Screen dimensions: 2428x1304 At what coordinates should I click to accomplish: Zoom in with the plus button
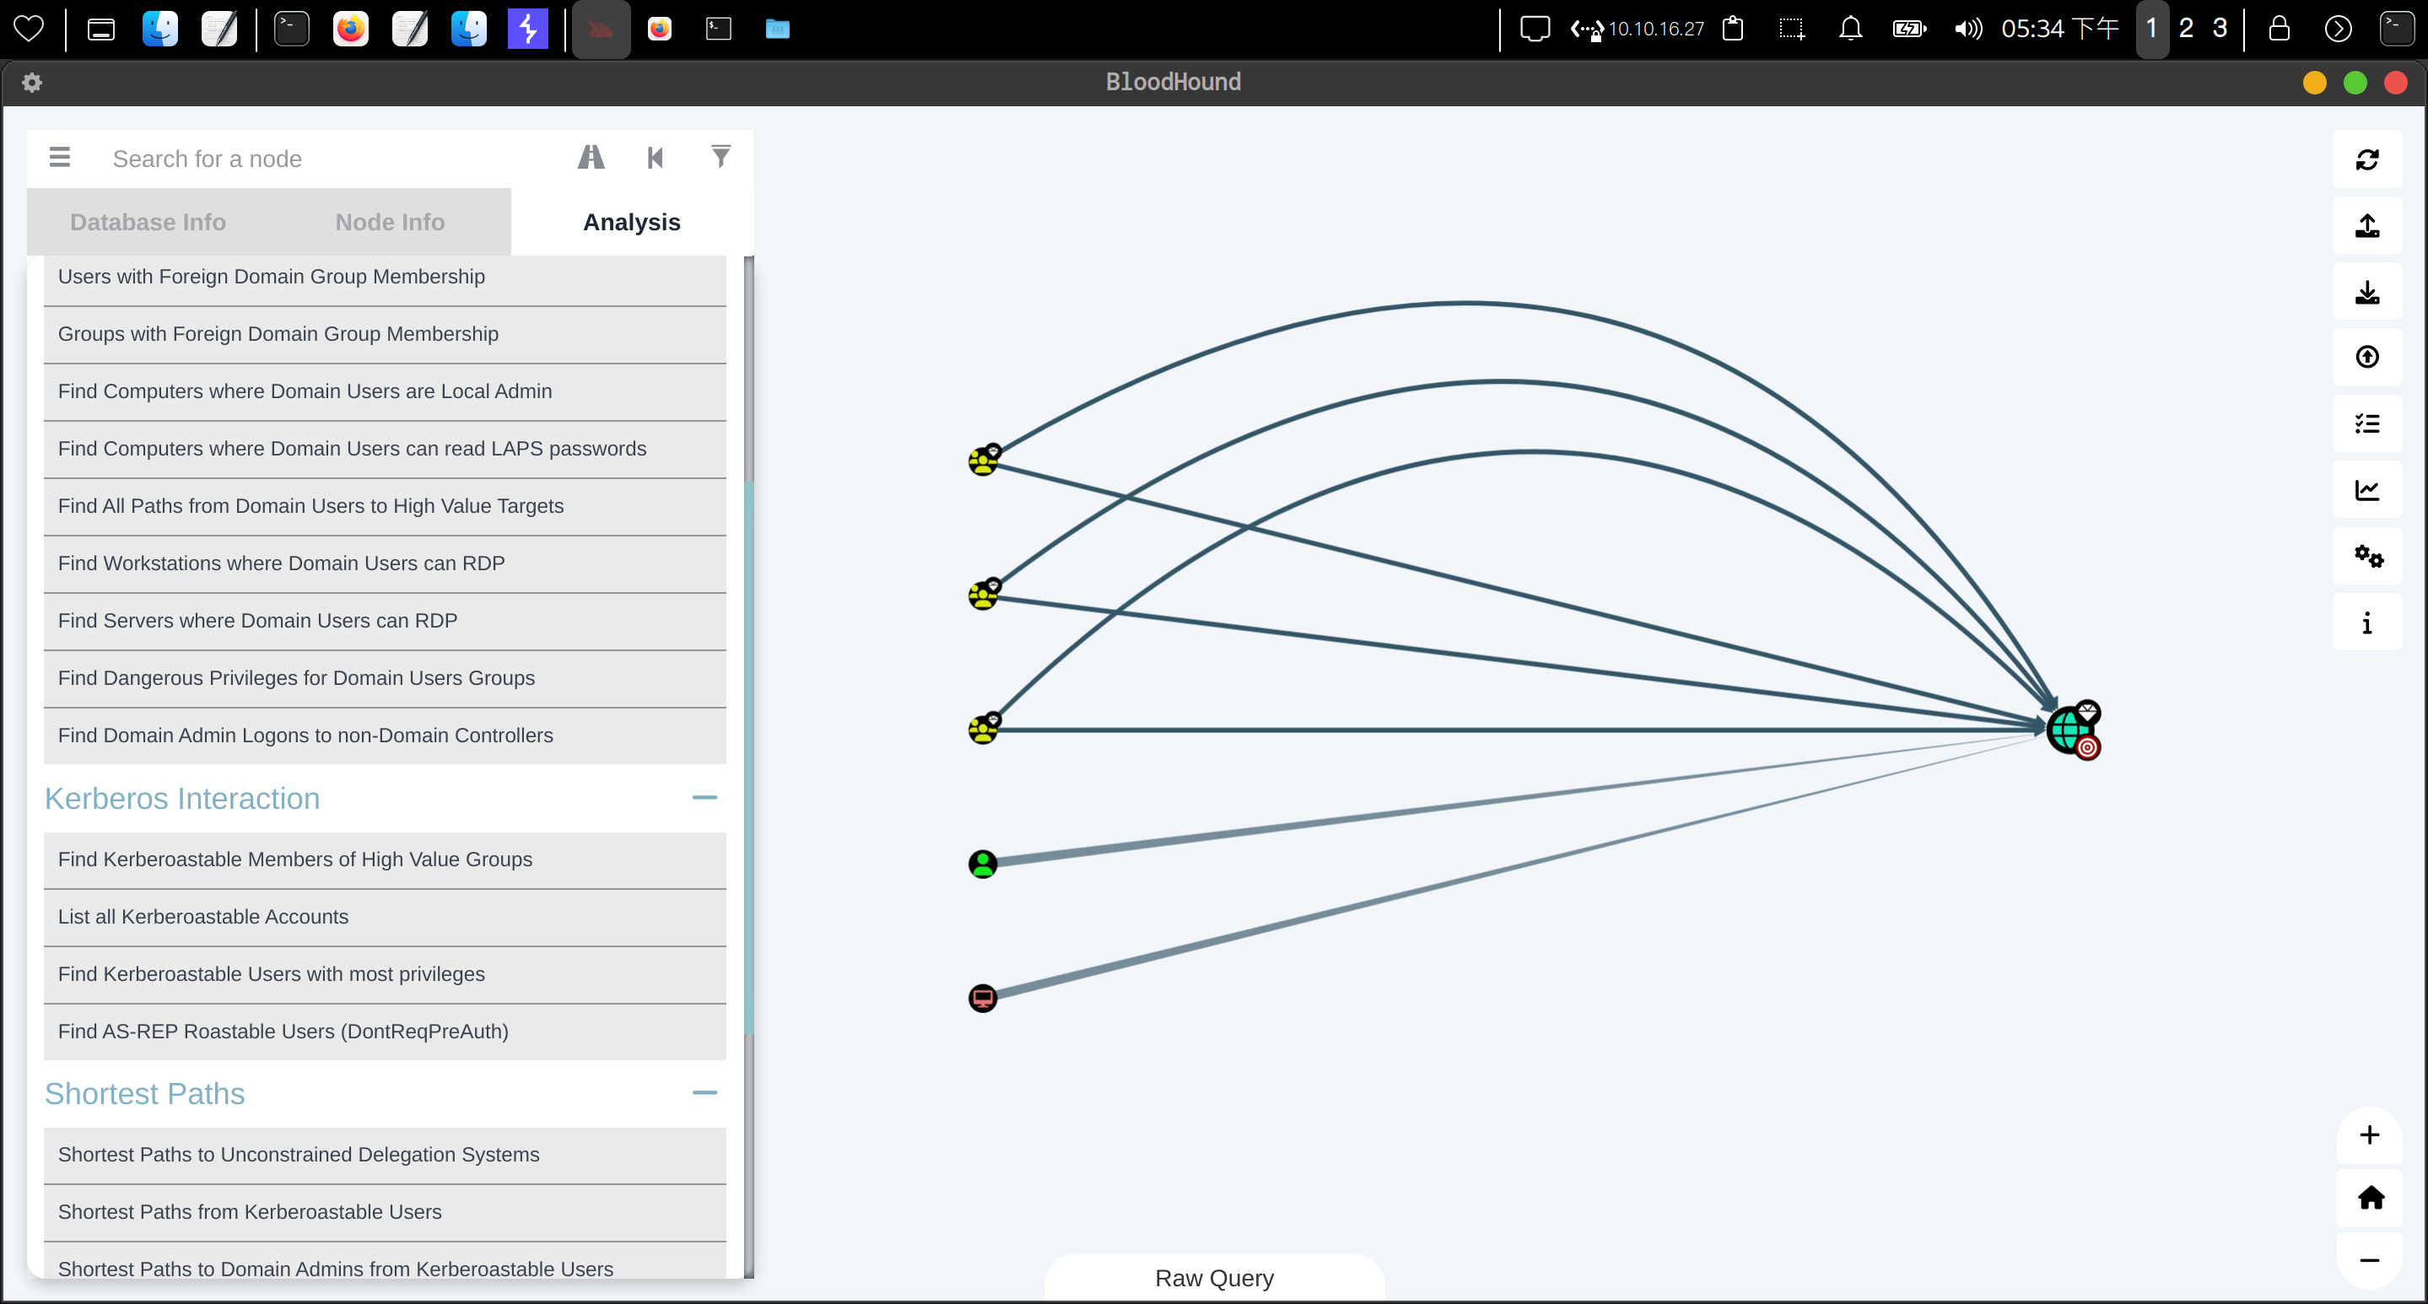pyautogui.click(x=2370, y=1135)
